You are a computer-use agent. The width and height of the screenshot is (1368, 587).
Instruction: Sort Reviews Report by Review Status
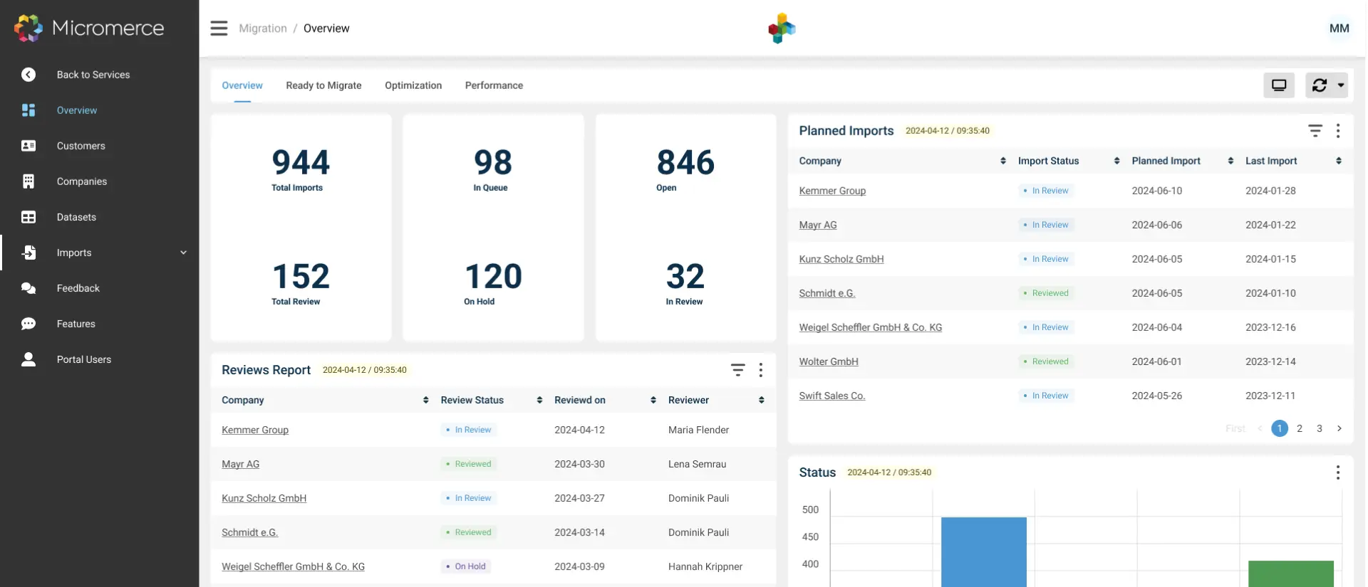[539, 400]
